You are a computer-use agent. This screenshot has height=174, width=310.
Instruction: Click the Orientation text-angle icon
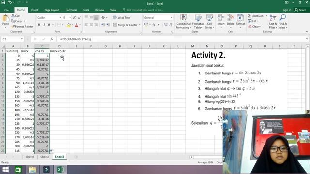(x=103, y=18)
